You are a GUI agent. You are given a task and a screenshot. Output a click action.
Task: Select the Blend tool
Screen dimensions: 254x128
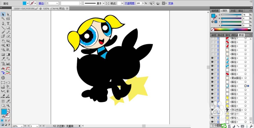(x=8, y=59)
